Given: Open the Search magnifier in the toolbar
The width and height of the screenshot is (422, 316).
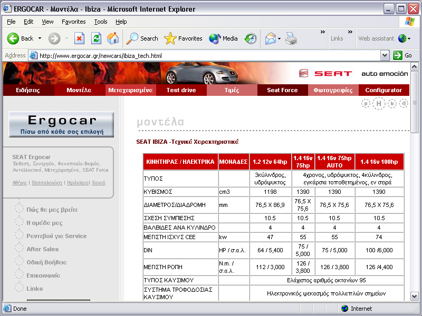Looking at the screenshot, I should click(x=142, y=38).
